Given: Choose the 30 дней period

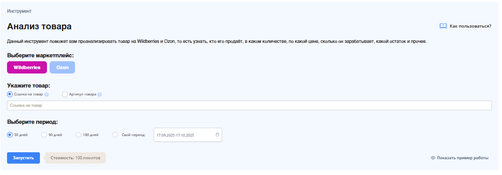Looking at the screenshot, I should point(10,135).
